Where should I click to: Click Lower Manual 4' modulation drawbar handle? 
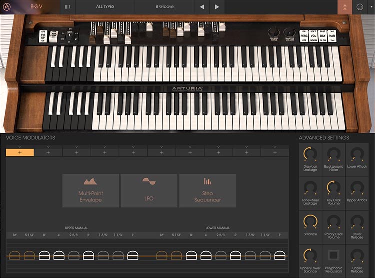coord(206,255)
